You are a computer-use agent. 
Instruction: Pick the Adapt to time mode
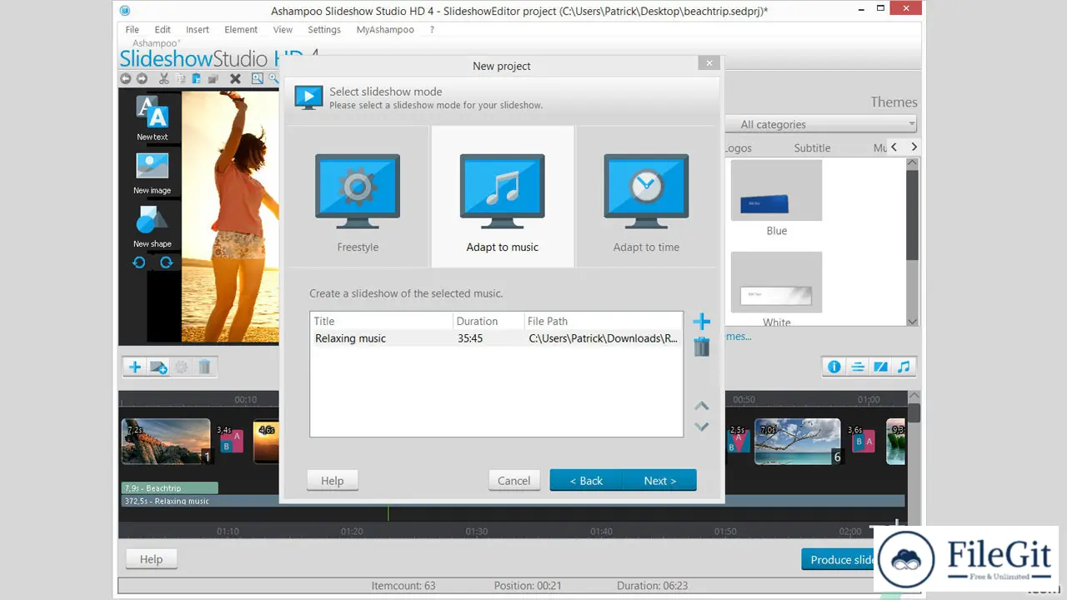pyautogui.click(x=646, y=197)
